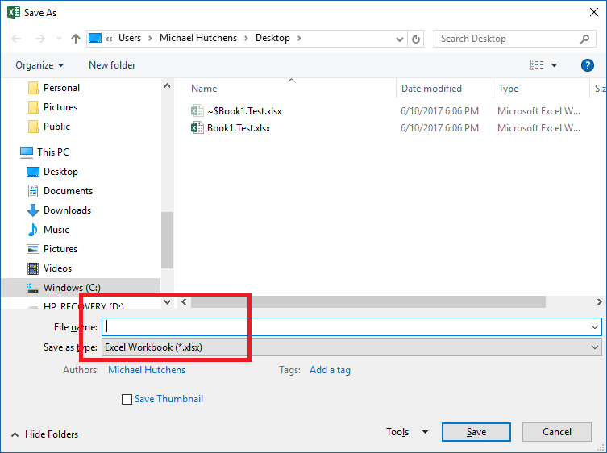Open the Organize menu
The height and width of the screenshot is (453, 607).
(39, 65)
